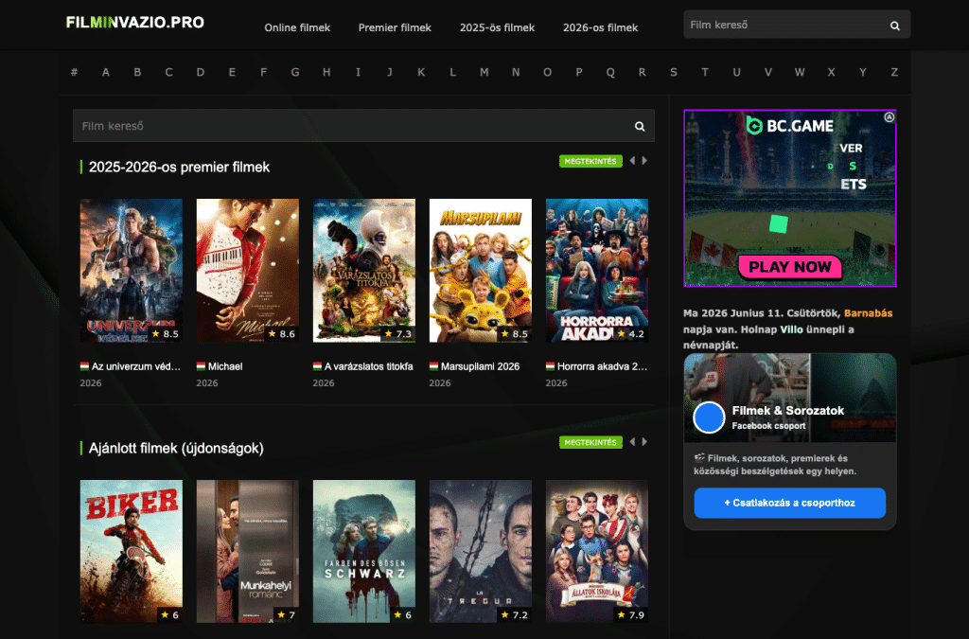969x639 pixels.
Task: Click the Az univerzum véd... title link
Action: click(x=136, y=366)
